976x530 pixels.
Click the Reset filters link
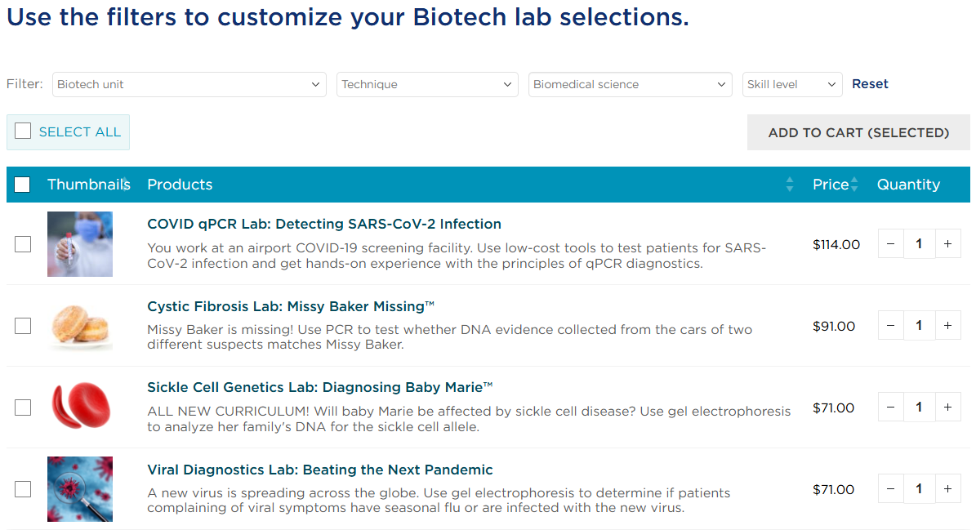coord(870,84)
